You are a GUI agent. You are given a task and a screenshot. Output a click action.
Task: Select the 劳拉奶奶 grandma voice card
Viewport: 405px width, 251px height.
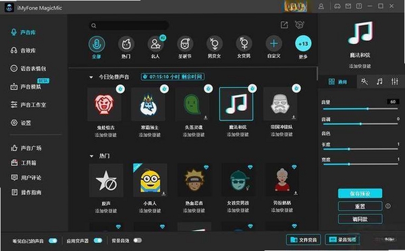282,180
